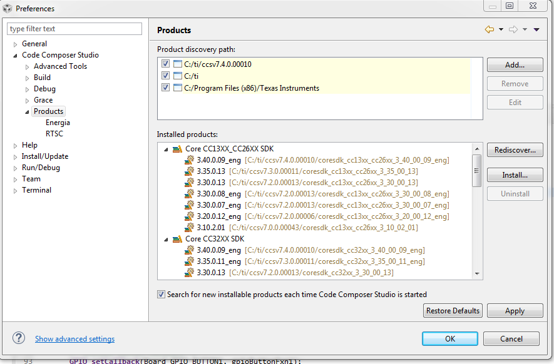The width and height of the screenshot is (554, 364).
Task: Click the Core CC32XX SDK product icon
Action: [177, 239]
